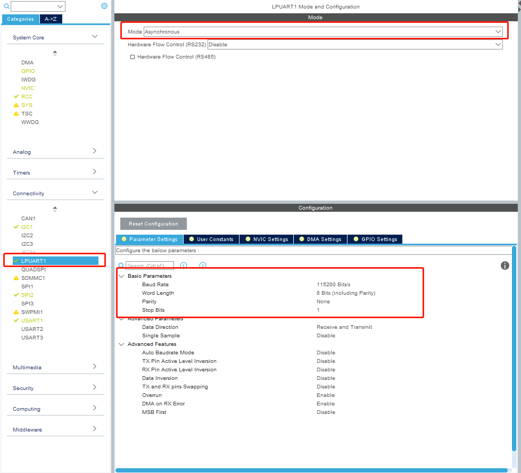Click the info icon in configuration panel
This screenshot has width=521, height=473.
click(x=505, y=265)
